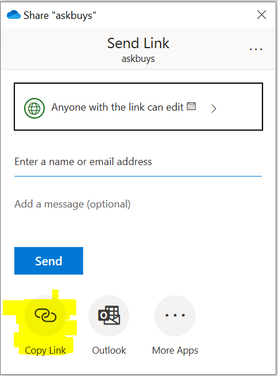
Task: Click the blue underline beneath the email field
Action: pos(138,177)
